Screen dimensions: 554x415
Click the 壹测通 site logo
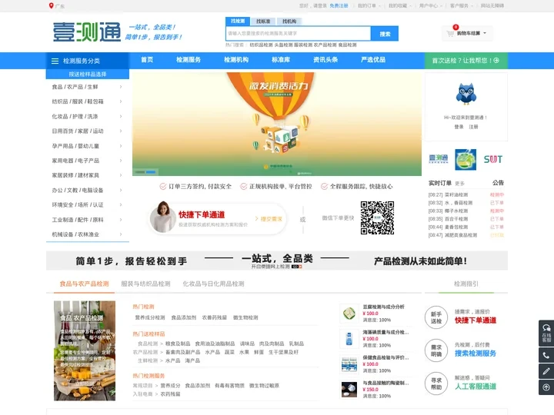[87, 32]
